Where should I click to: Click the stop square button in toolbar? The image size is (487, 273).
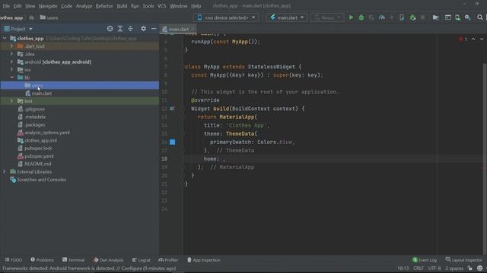(423, 17)
